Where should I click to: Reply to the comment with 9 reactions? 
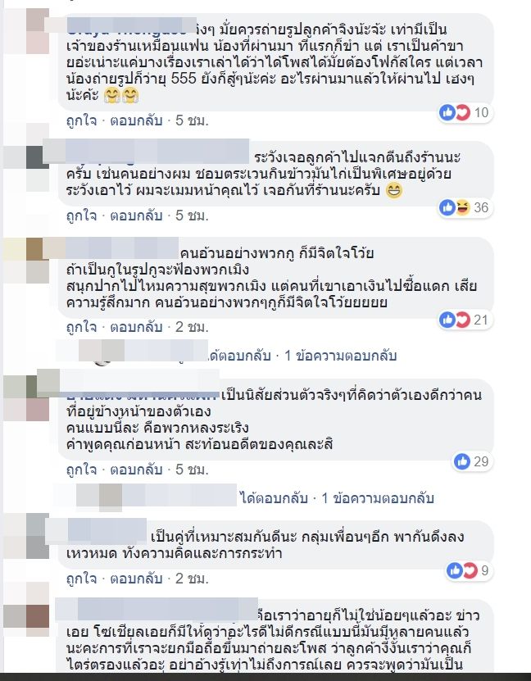[x=136, y=579]
